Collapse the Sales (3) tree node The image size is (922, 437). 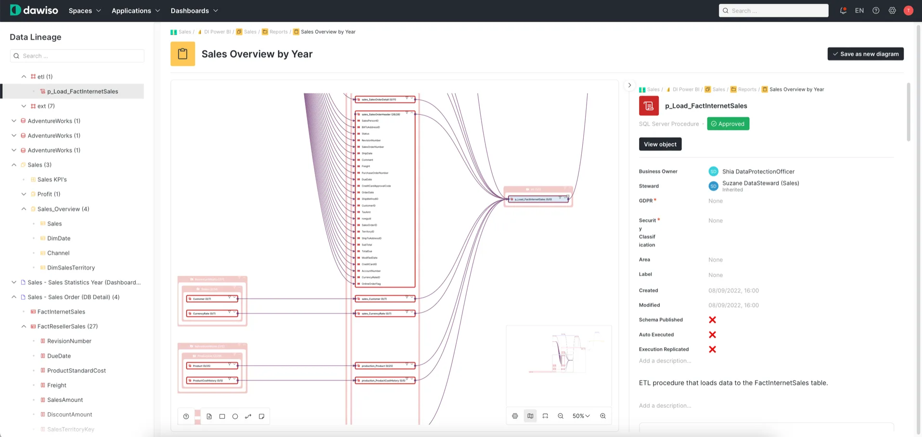click(x=14, y=164)
